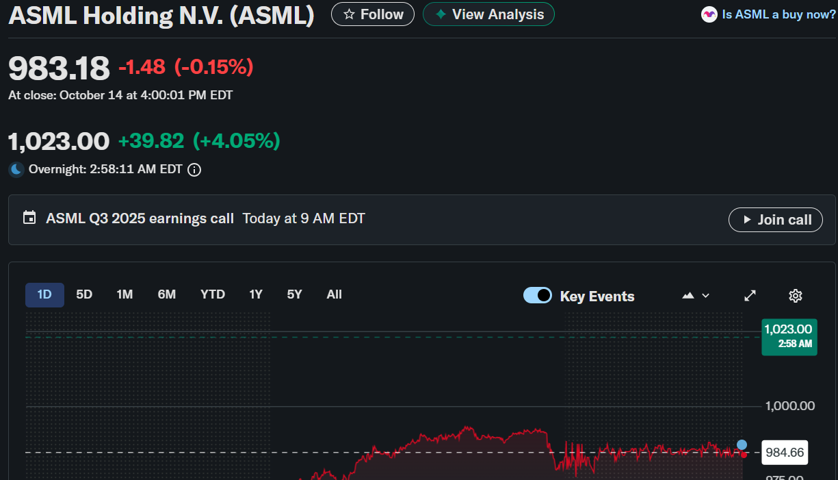Open 'Is ASML a buy now?' link
The height and width of the screenshot is (480, 838).
(778, 14)
